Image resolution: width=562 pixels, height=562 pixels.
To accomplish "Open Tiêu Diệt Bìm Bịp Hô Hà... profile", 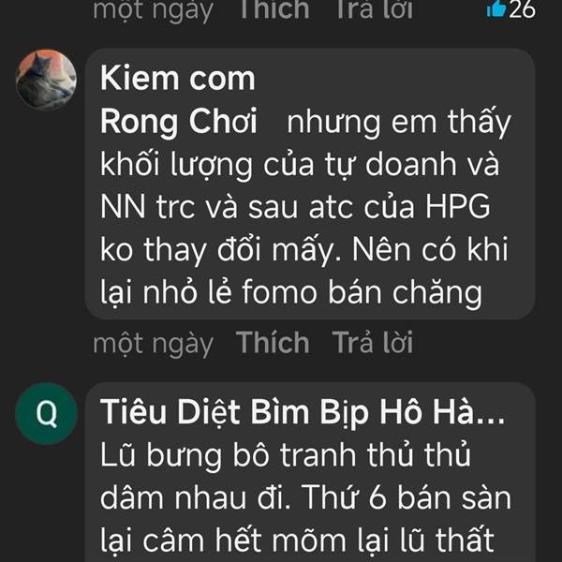I will tap(303, 412).
